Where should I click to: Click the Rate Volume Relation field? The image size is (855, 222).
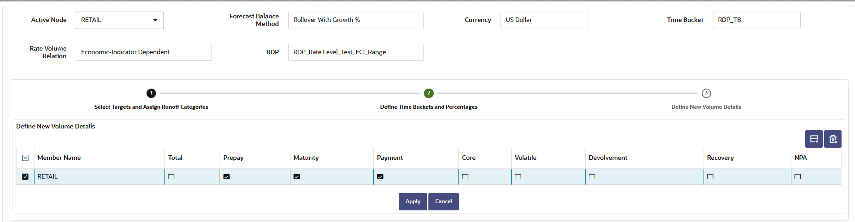(143, 52)
